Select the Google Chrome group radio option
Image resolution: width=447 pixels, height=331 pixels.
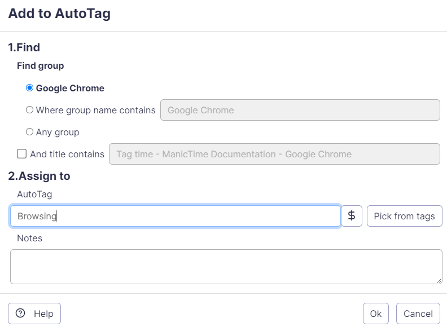30,88
